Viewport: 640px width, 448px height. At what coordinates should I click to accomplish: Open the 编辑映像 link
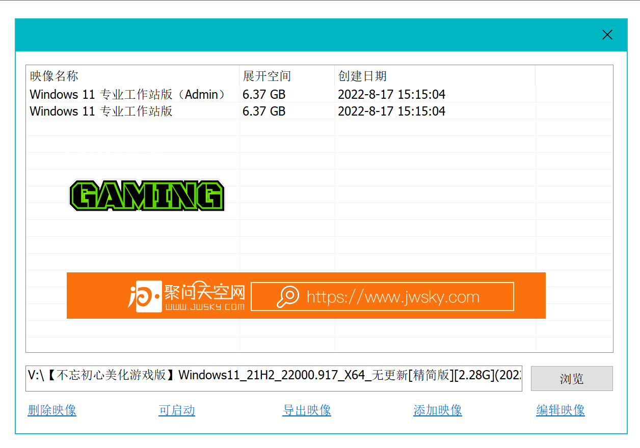pos(561,410)
